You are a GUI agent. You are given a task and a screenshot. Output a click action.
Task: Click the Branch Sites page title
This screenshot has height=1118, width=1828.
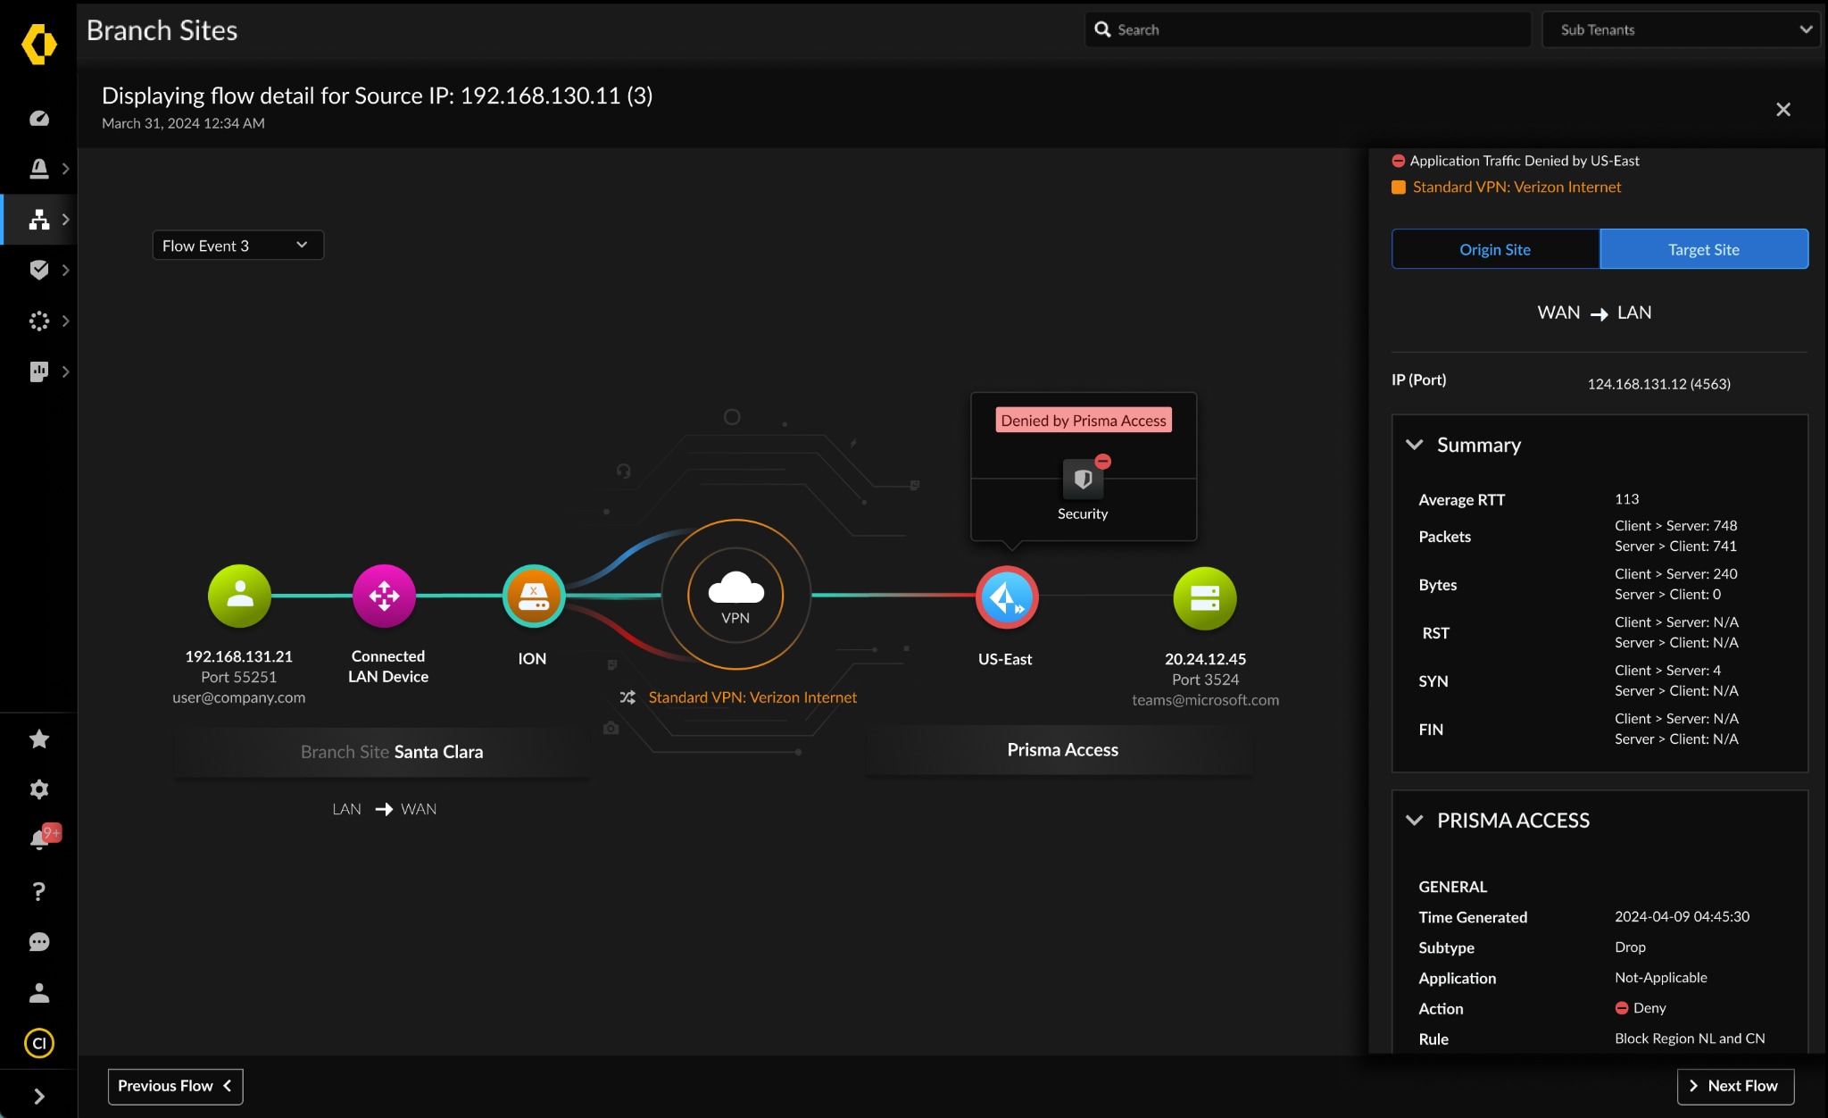tap(162, 30)
